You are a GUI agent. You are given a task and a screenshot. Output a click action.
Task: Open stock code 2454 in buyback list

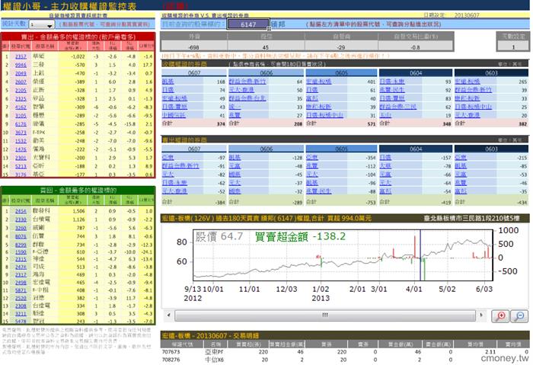click(21, 211)
